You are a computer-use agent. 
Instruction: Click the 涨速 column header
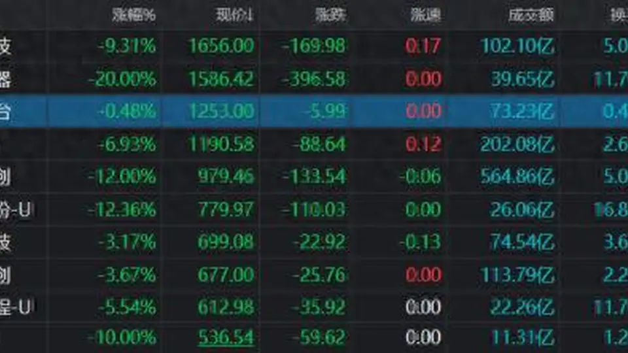click(x=425, y=15)
